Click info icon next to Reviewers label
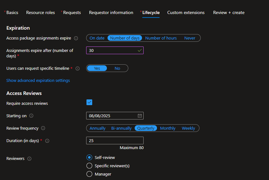 (x=29, y=159)
